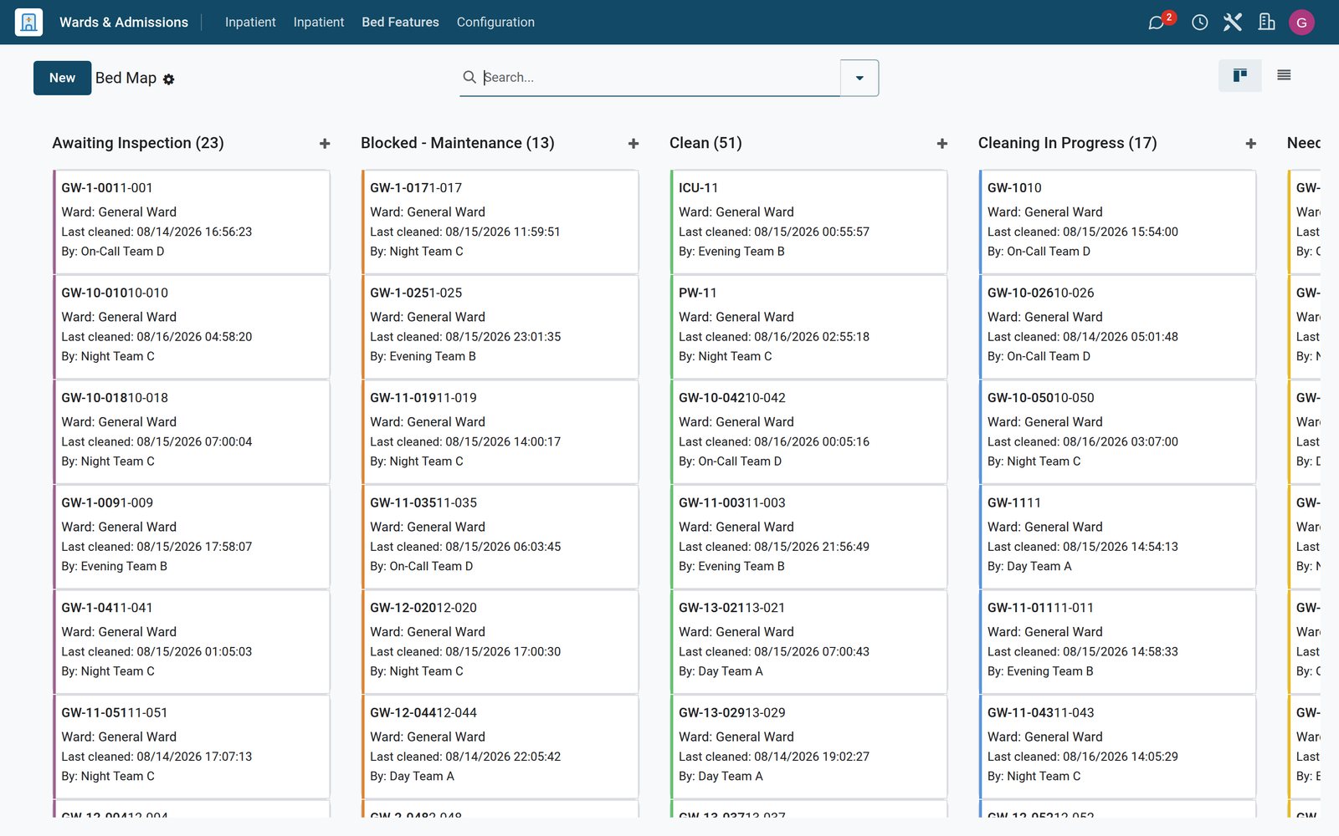Open bed card GW-13-02113-021
This screenshot has width=1339, height=836.
point(809,641)
